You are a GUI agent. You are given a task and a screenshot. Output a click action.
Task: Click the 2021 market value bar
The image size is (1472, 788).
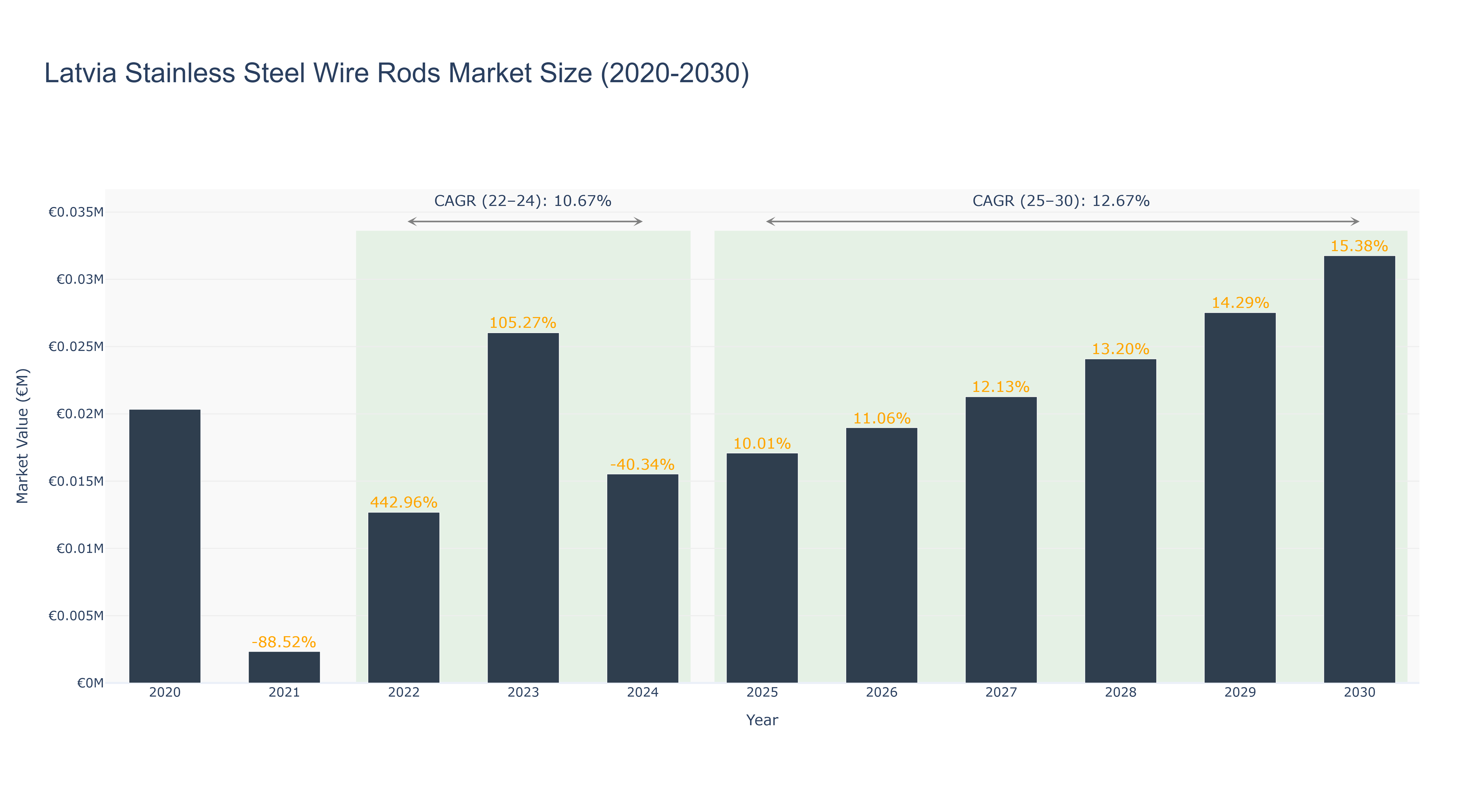coord(284,667)
